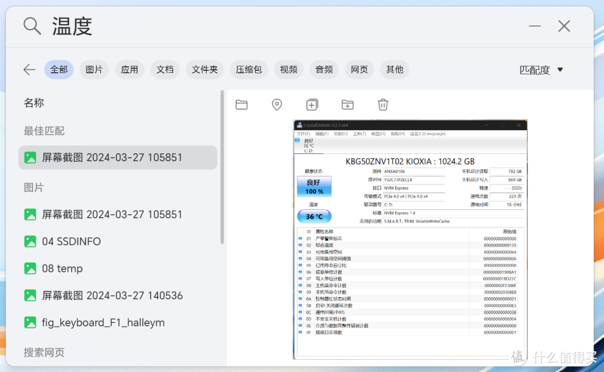Screen dimensions: 604x372
Task: Click the search field containing 温度
Action: 280,26
